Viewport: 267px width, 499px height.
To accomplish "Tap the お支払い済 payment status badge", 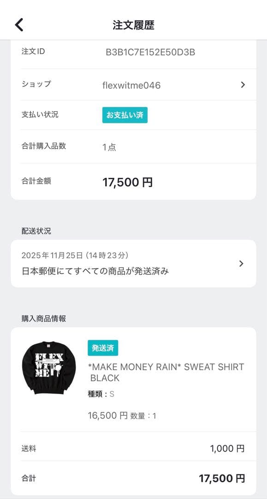I will click(125, 115).
